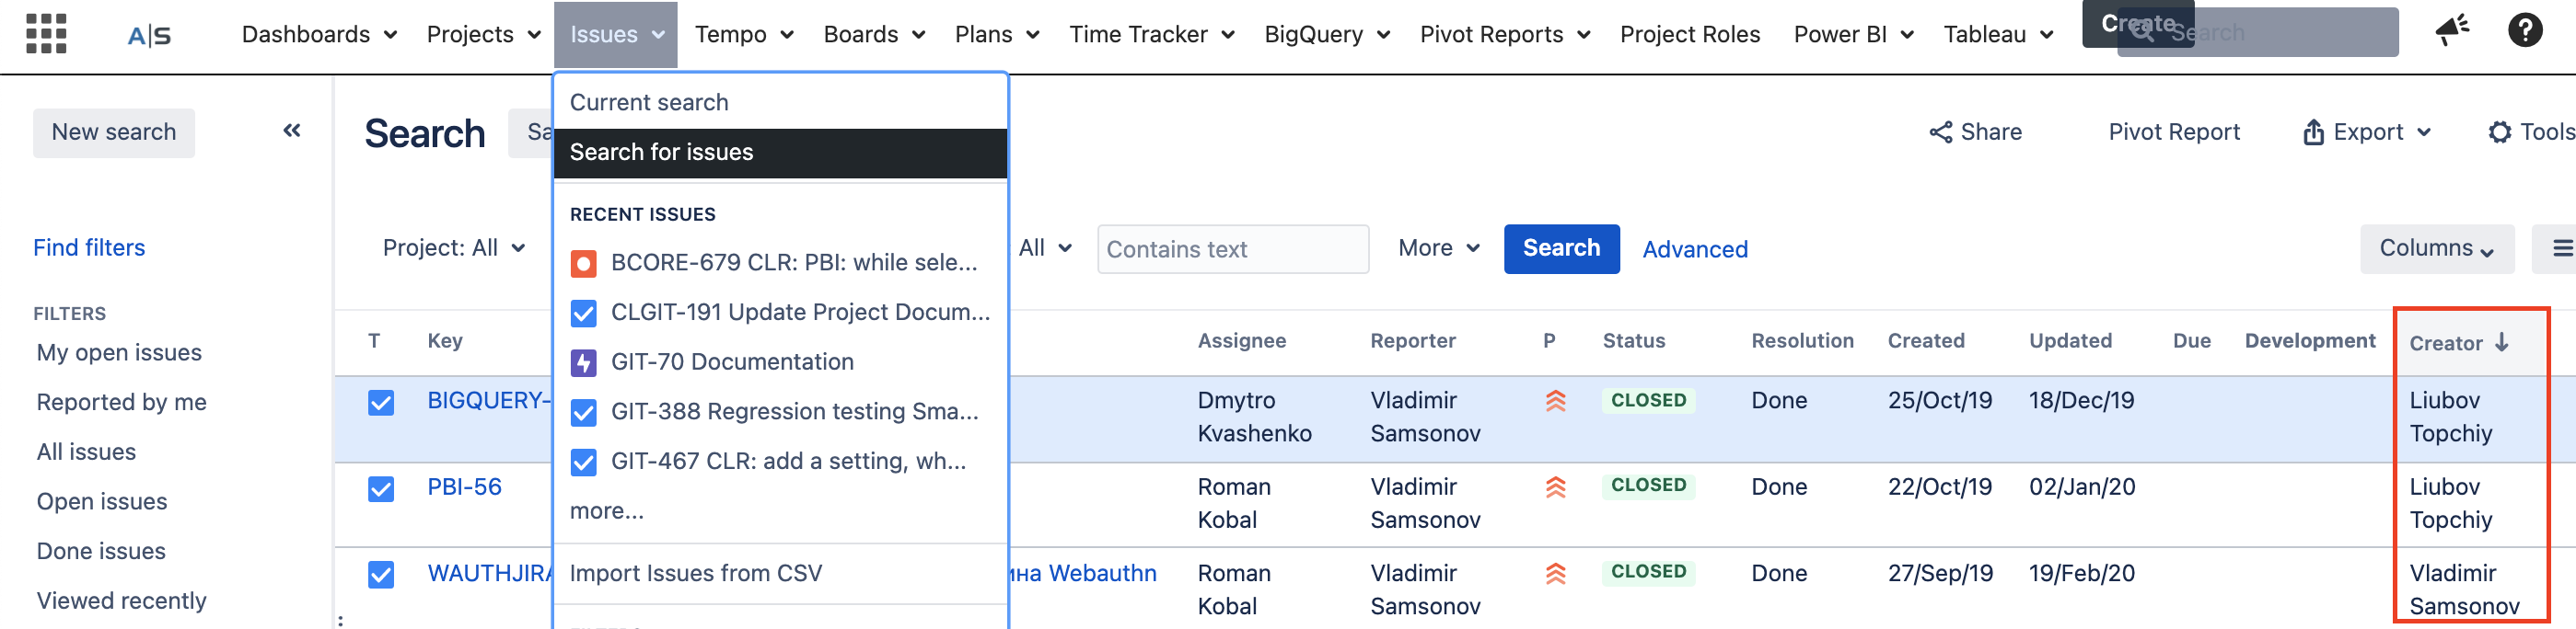
Task: Open the help question mark icon
Action: (2524, 31)
